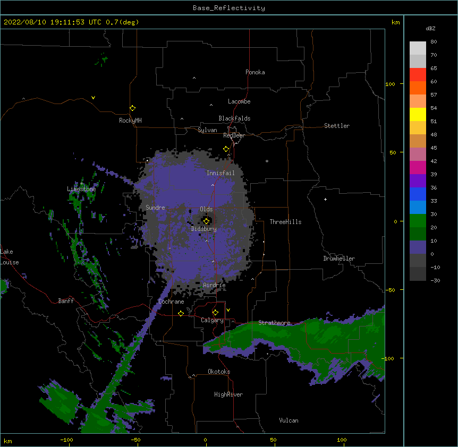
Task: Click the white asterisk marker east of Innisfail
Action: [x=267, y=161]
